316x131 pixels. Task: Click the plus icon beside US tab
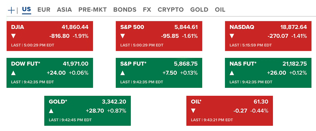(11, 10)
